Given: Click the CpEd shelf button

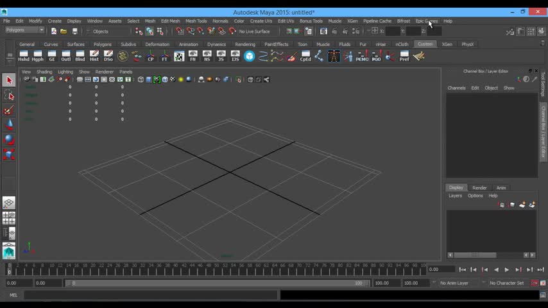Looking at the screenshot, I should tap(305, 56).
